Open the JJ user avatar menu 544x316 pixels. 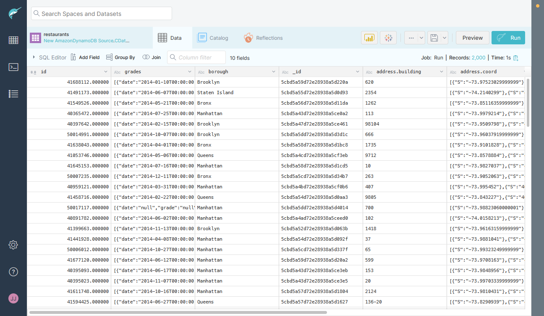pos(13,298)
